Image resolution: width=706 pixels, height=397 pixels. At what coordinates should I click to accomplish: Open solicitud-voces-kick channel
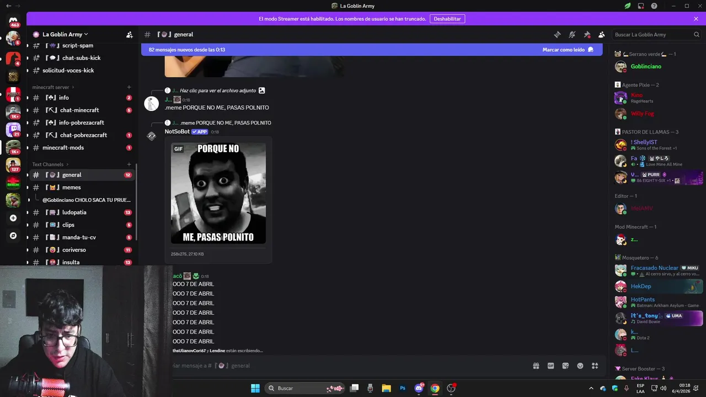point(82,71)
